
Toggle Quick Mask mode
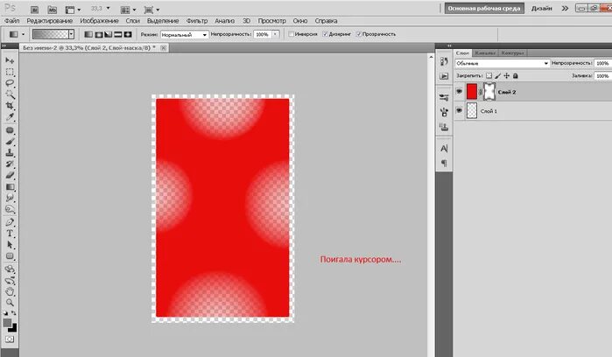(x=10, y=339)
